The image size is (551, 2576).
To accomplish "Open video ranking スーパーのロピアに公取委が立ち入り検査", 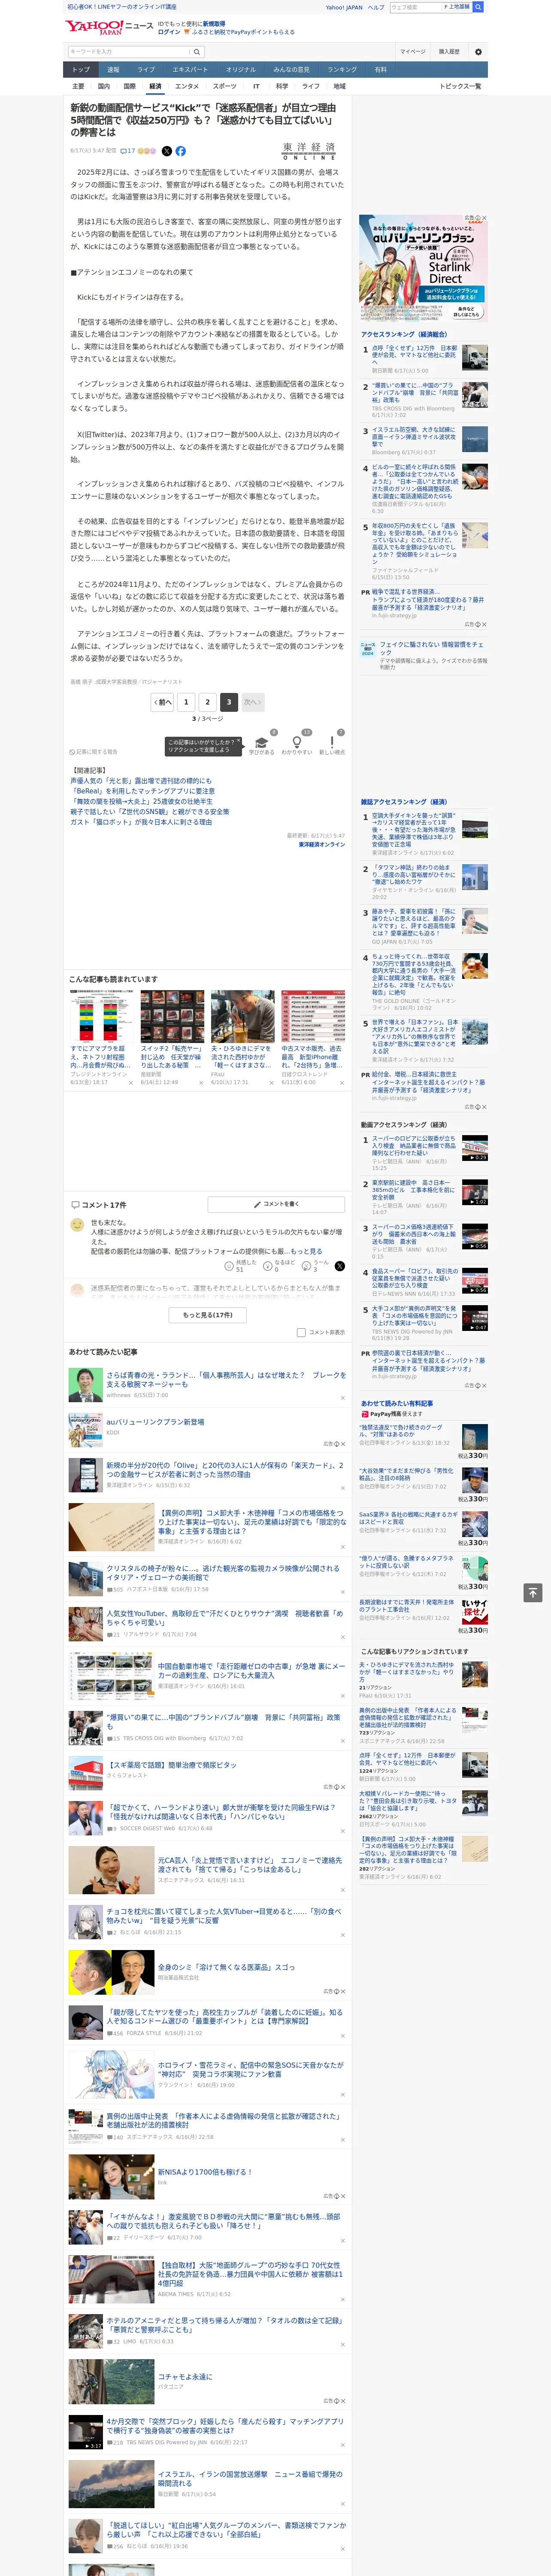I will click(x=414, y=1146).
